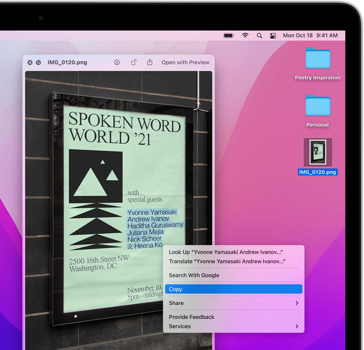This screenshot has width=364, height=350.
Task: Choose Copy from the context menu
Action: click(234, 289)
